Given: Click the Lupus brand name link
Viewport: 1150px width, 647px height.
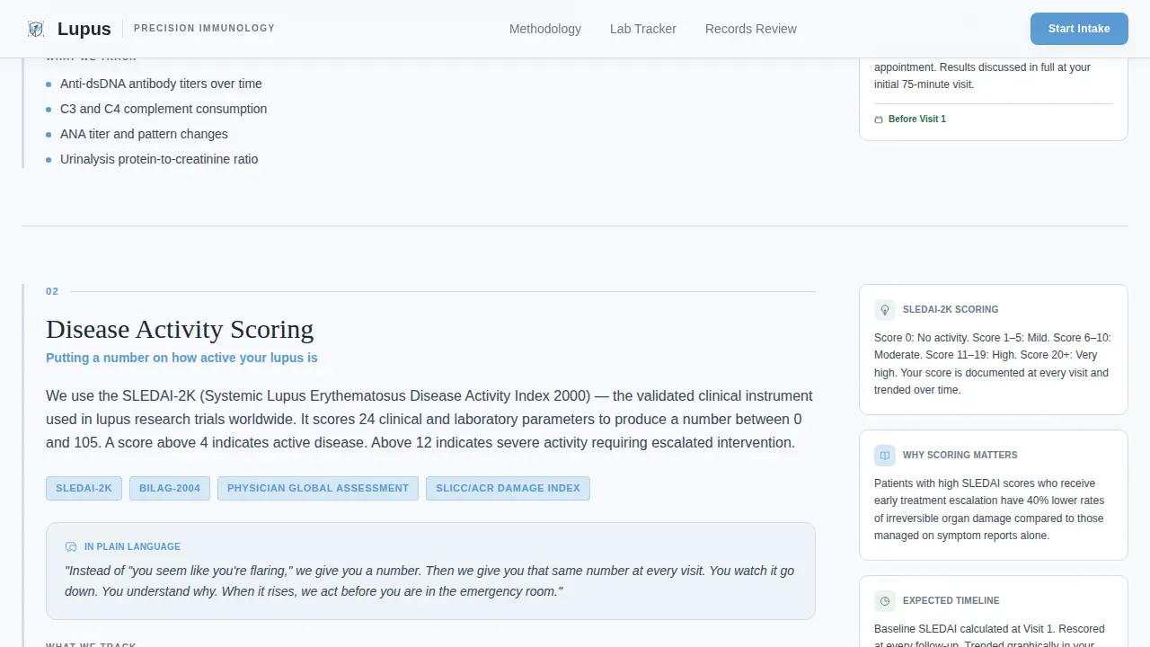Looking at the screenshot, I should click(84, 29).
